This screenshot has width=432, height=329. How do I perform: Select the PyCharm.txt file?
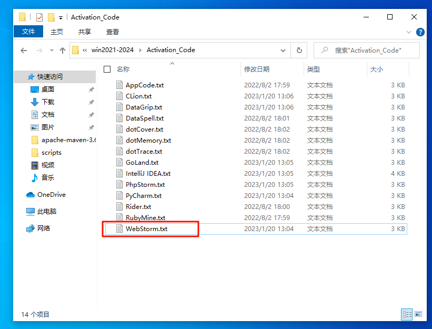(144, 196)
